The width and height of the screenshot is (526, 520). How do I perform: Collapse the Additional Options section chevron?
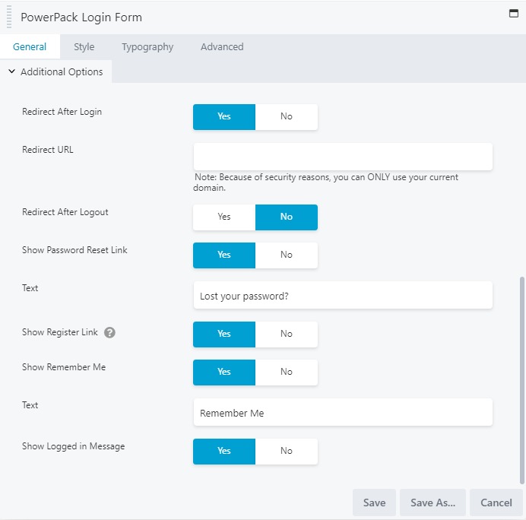click(x=11, y=71)
